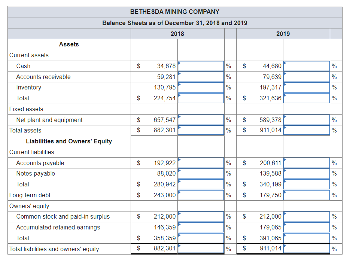Viewport: 353px width, 259px height.
Task: Click the 2019 Accounts payable percentage field
Action: point(307,163)
